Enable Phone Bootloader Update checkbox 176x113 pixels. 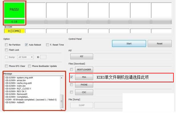(x=29, y=66)
